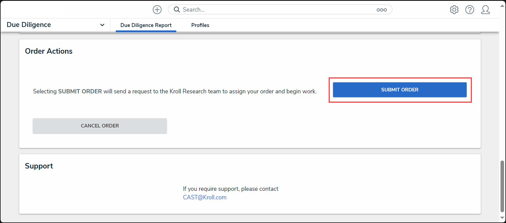Click the blue SUBMIT ORDER button

point(400,90)
